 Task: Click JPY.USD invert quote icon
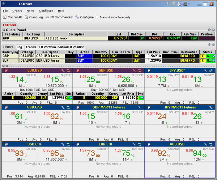211,71
